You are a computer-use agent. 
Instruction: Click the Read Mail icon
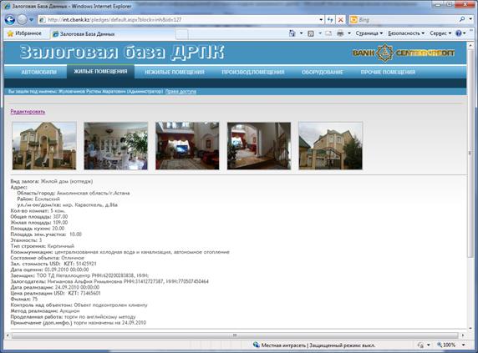tap(328, 33)
